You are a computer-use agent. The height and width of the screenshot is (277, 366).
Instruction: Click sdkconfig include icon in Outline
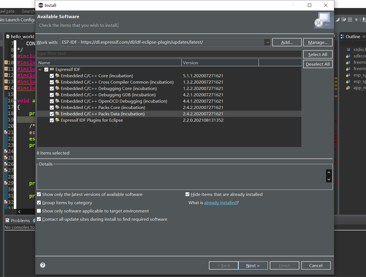[348, 56]
